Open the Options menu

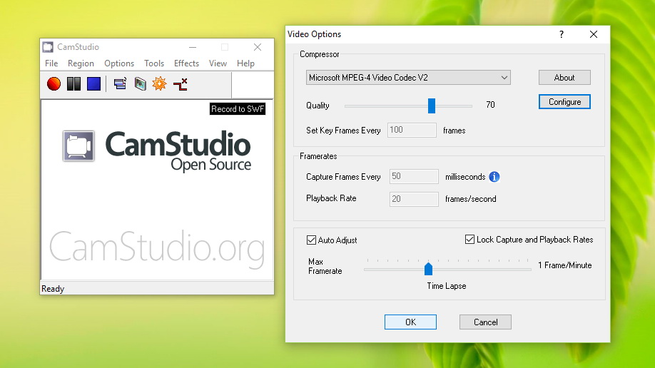(x=119, y=63)
